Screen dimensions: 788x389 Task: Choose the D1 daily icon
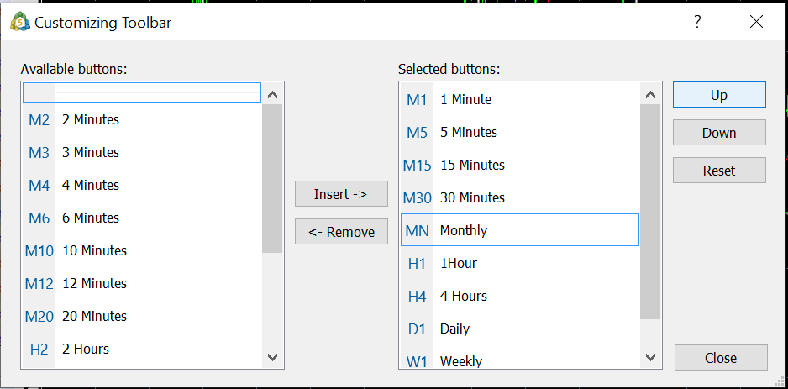pyautogui.click(x=417, y=329)
